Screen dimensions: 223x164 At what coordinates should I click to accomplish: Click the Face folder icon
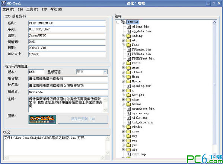[x=128, y=45]
